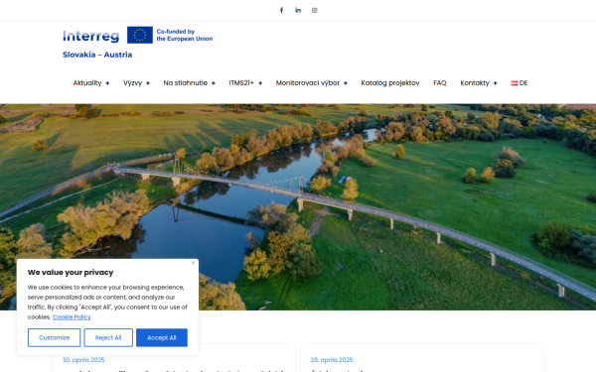Viewport: 596px width, 372px height.
Task: Open the Na stiahnutie menu
Action: [185, 82]
